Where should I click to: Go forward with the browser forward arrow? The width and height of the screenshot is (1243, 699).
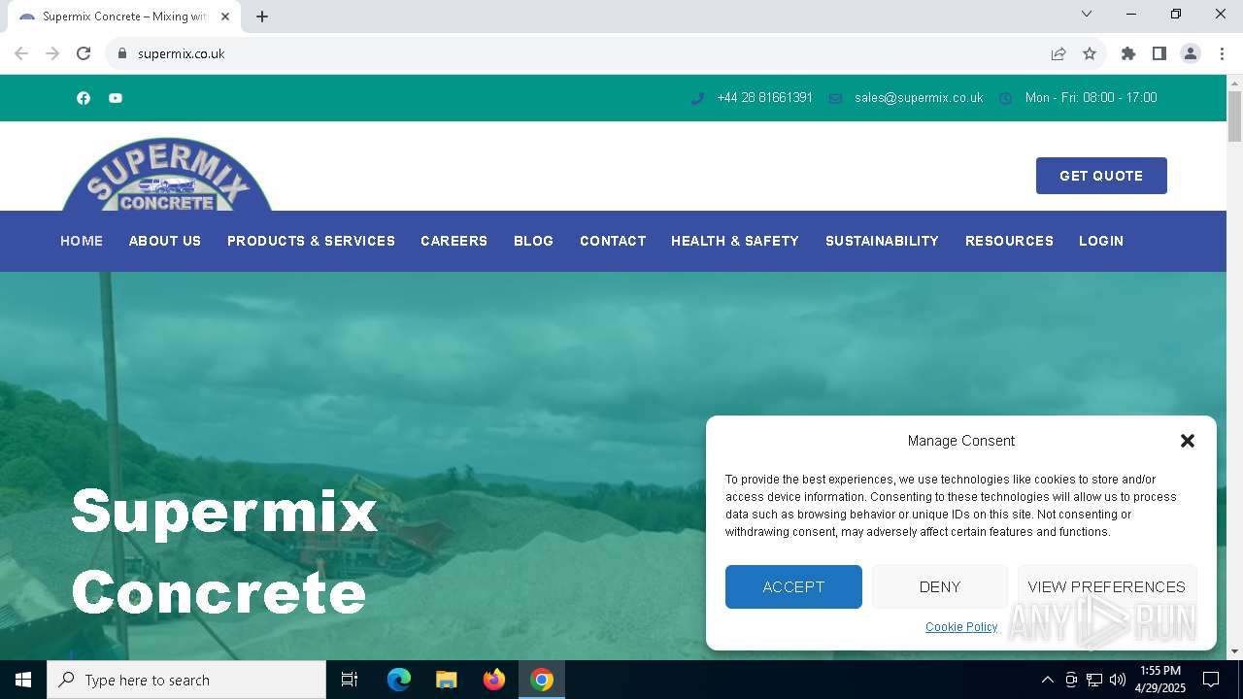(52, 53)
